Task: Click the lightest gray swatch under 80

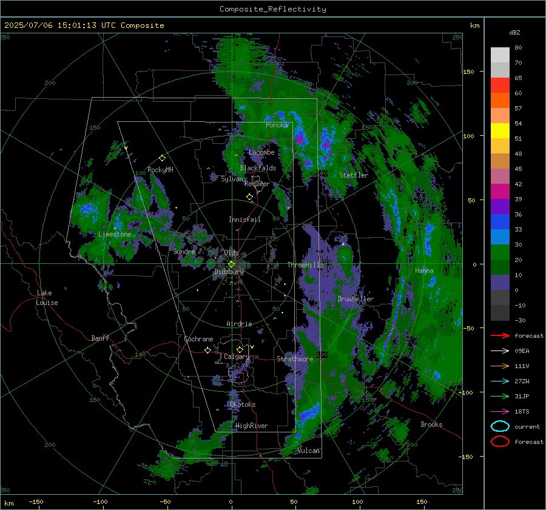Action: coord(500,55)
